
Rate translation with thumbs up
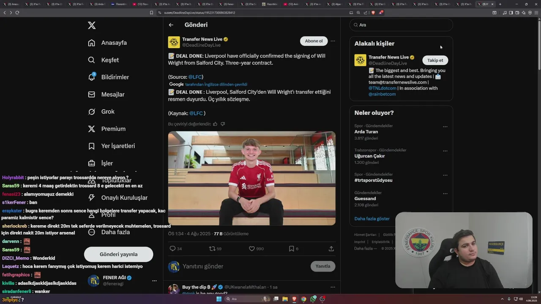pos(215,124)
